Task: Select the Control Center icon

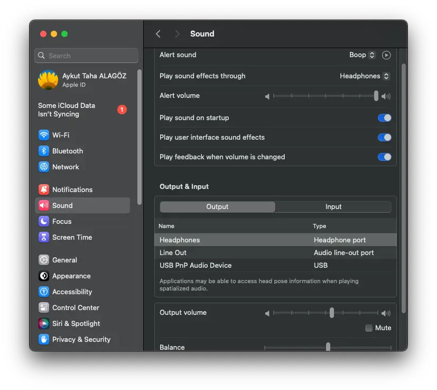Action: (x=43, y=307)
